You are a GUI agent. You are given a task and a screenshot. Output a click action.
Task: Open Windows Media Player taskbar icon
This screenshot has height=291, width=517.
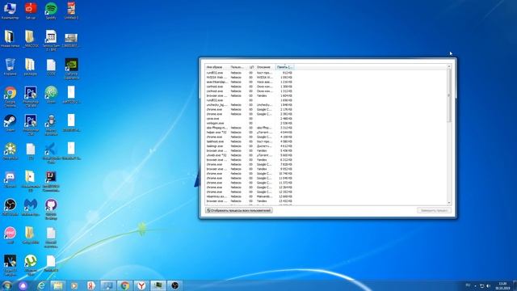click(74, 285)
